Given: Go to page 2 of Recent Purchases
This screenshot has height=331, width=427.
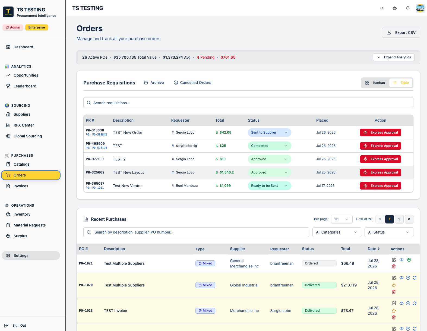Looking at the screenshot, I should tap(399, 219).
